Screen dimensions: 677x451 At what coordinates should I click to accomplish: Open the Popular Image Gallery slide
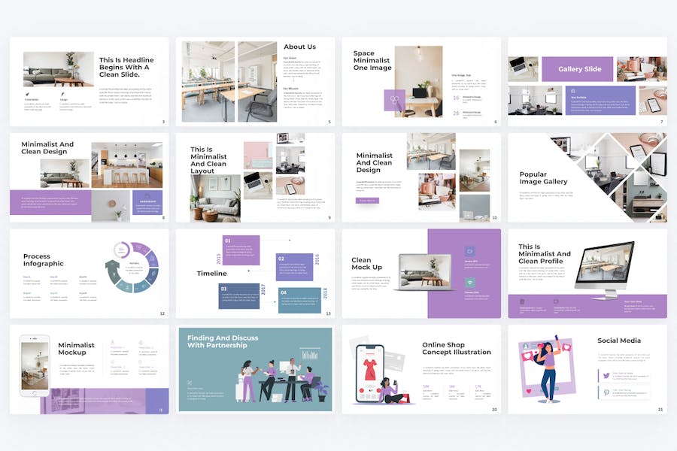587,178
